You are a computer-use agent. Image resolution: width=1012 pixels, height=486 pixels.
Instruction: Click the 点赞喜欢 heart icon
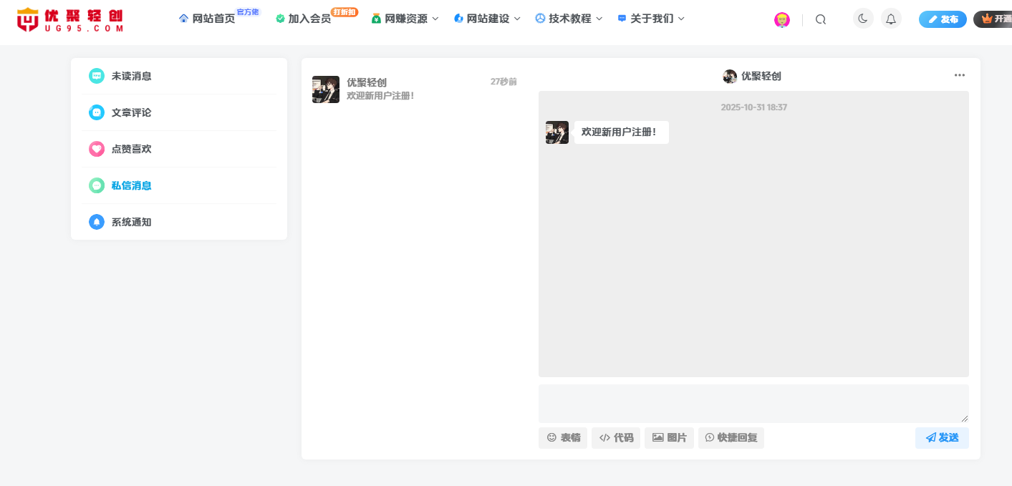(x=96, y=149)
